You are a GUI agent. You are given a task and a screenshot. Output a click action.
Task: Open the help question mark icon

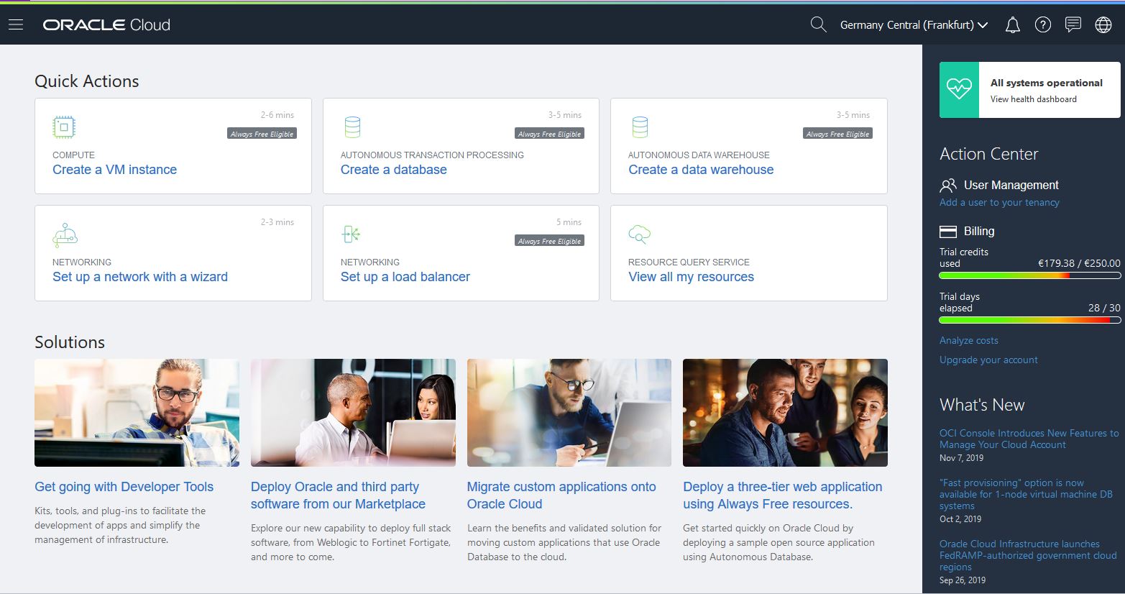click(1042, 25)
